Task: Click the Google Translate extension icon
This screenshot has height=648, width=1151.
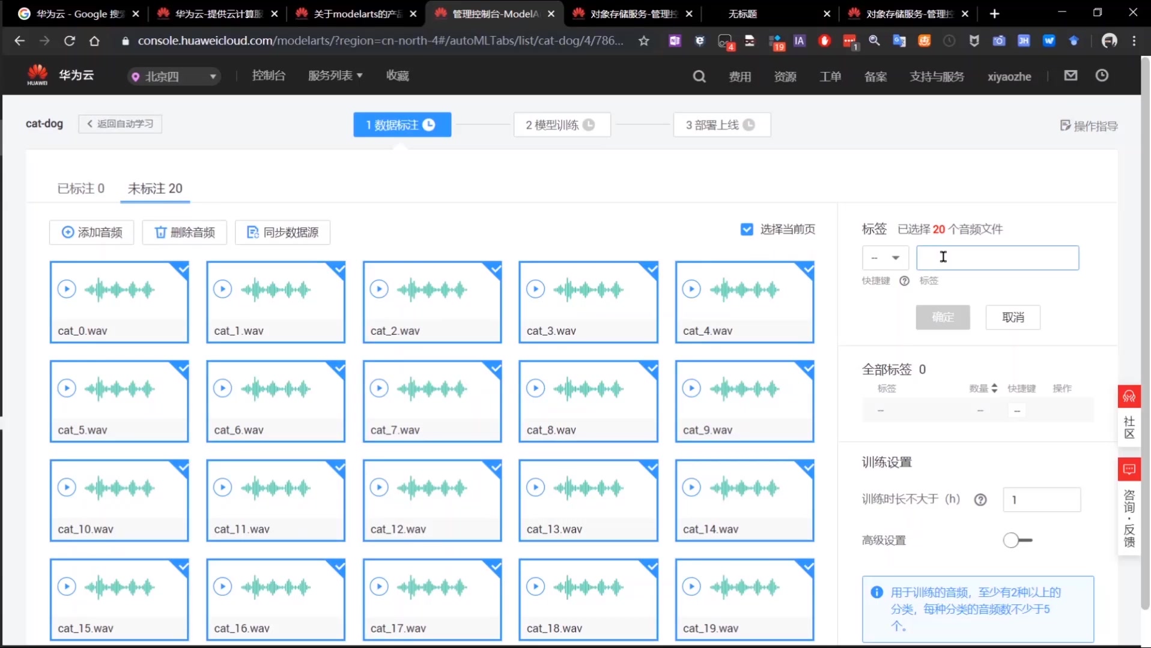Action: pos(899,41)
